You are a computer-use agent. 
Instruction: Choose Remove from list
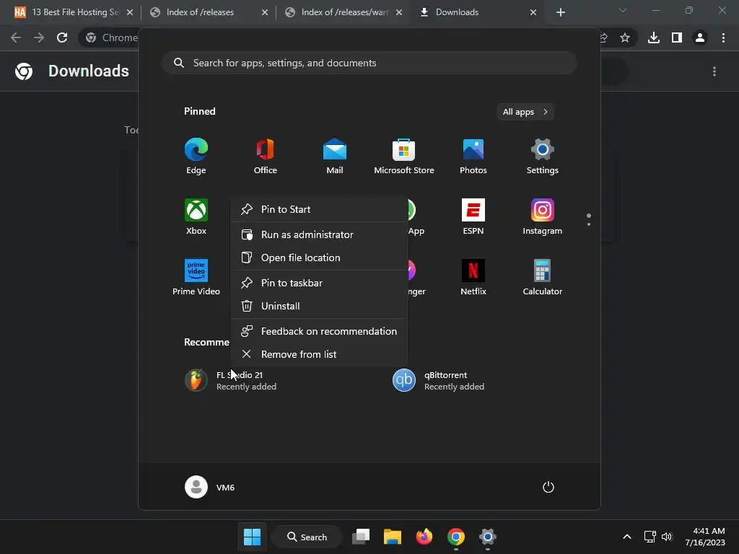tap(319, 354)
